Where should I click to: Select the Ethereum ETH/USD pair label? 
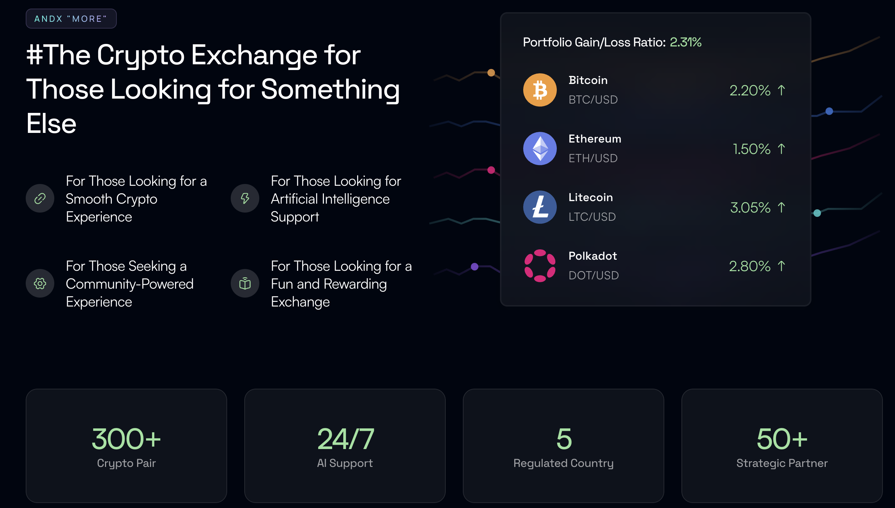click(x=593, y=158)
